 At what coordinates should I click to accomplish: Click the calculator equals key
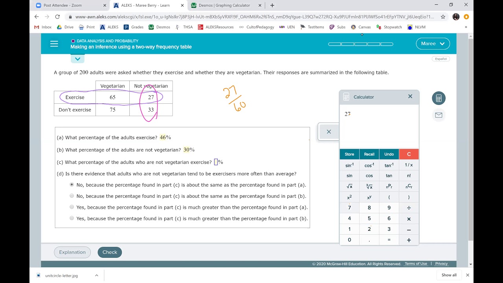click(x=389, y=240)
